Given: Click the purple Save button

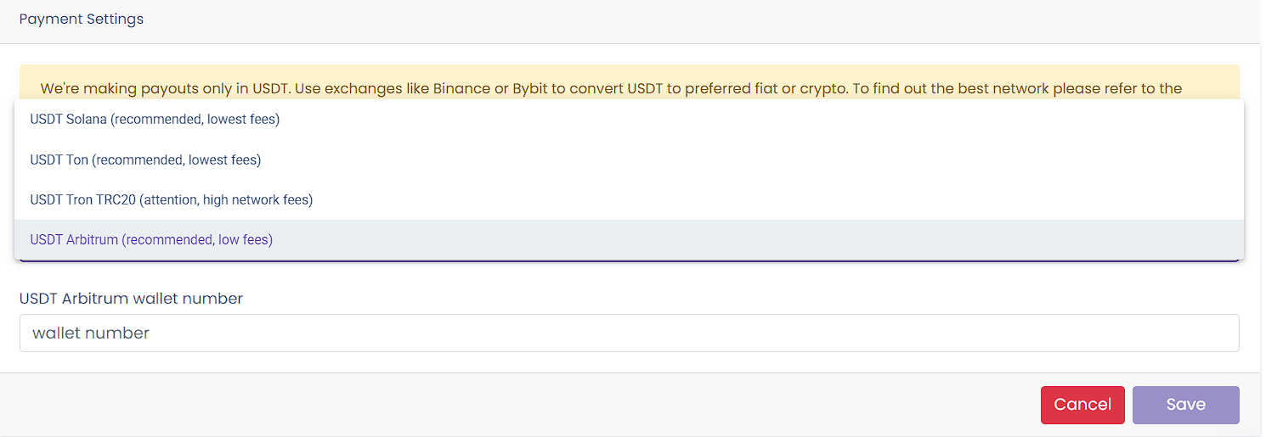Looking at the screenshot, I should click(x=1185, y=405).
